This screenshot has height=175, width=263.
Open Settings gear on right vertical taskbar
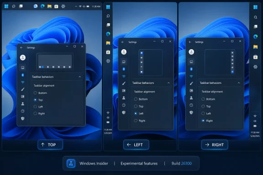coord(255,67)
